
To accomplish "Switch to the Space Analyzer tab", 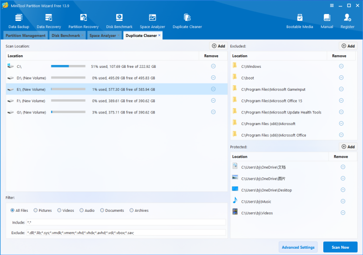I will click(103, 35).
